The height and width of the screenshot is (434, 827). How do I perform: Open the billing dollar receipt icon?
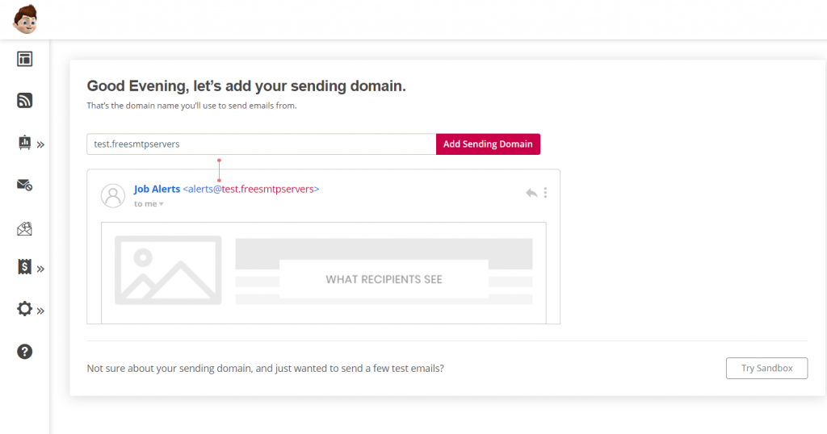click(24, 267)
